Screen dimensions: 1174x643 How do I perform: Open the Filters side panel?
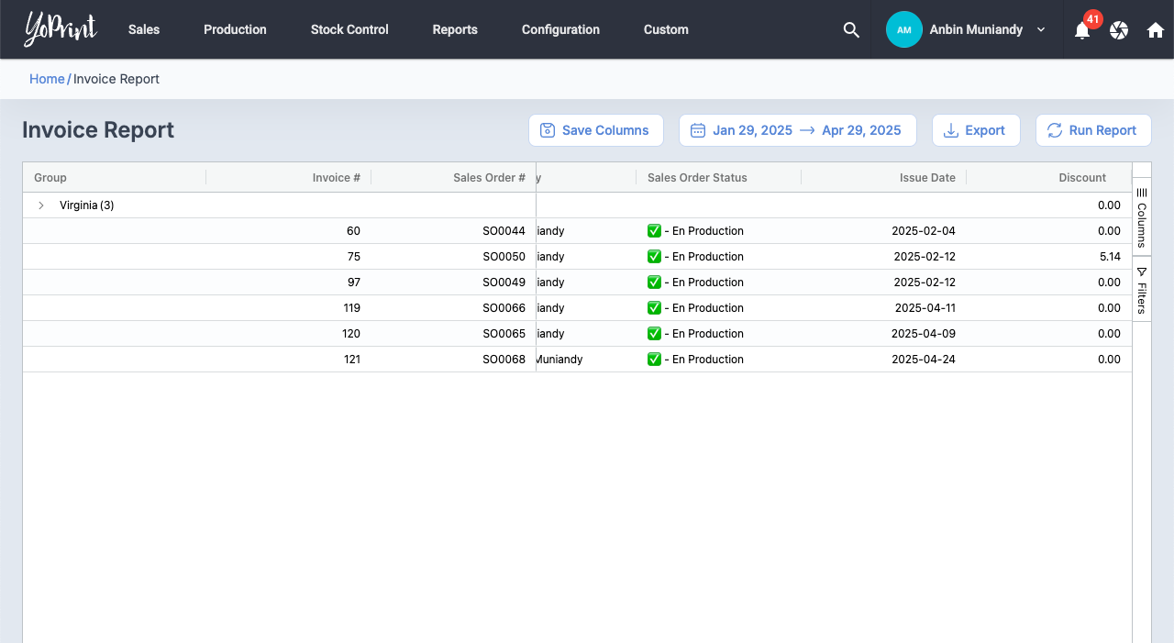coord(1142,290)
